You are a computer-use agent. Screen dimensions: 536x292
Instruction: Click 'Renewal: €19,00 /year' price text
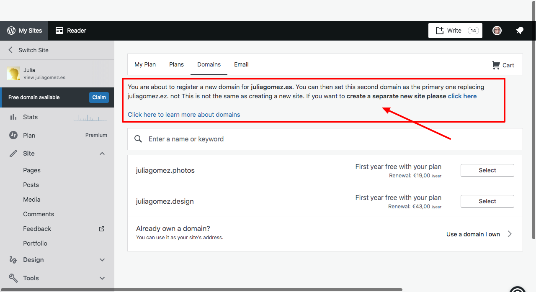pyautogui.click(x=415, y=176)
